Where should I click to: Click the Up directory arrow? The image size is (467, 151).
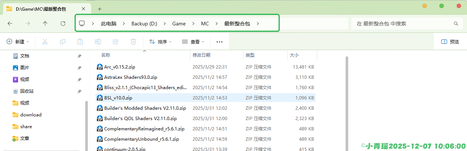click(x=45, y=24)
